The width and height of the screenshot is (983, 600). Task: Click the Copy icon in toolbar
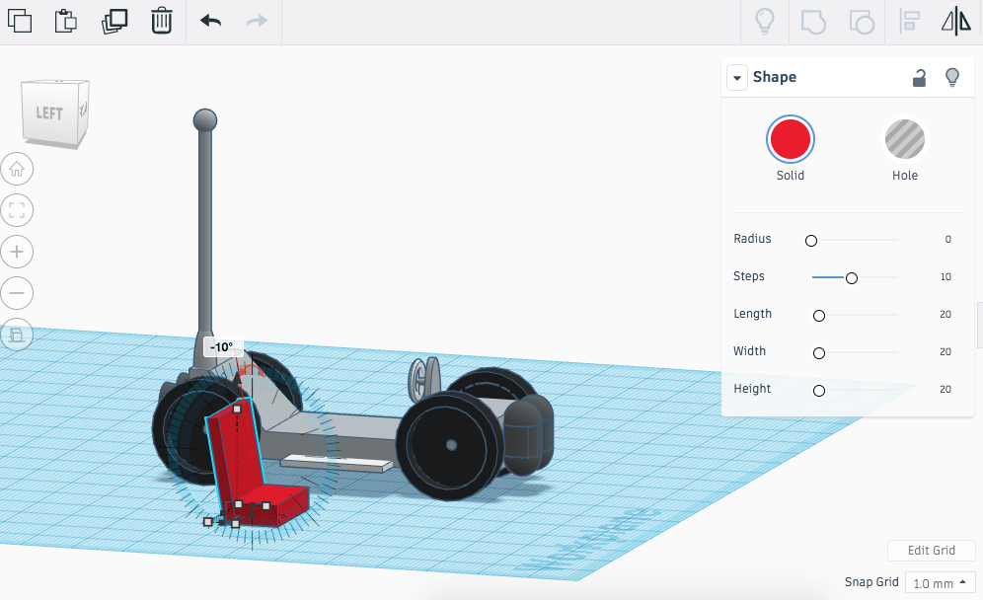pyautogui.click(x=20, y=21)
